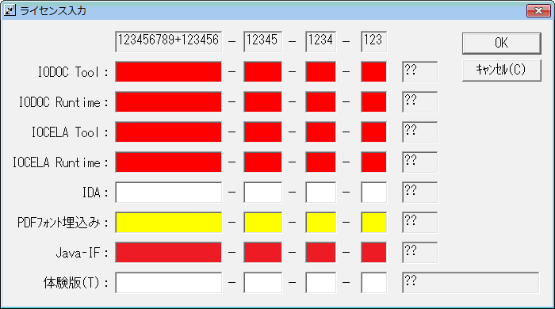Click the IOCELA Runtime first license field
The width and height of the screenshot is (555, 309).
tap(168, 162)
